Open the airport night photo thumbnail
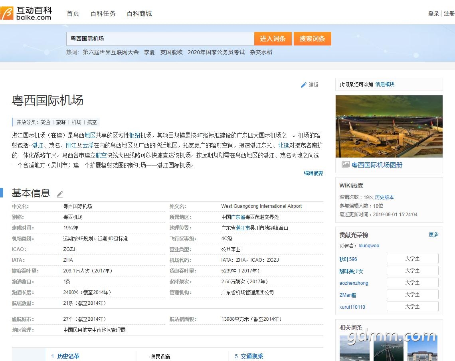This screenshot has height=361, width=455. (389, 126)
